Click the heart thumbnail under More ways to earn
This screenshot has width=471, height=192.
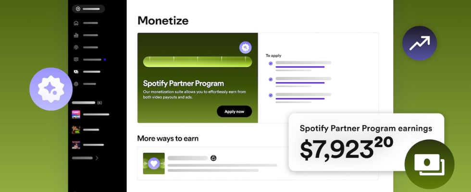pyautogui.click(x=154, y=163)
